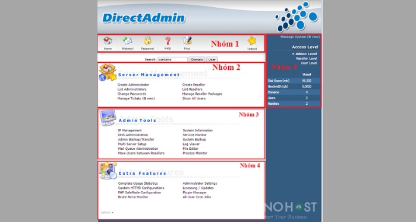Open Multi Server Setup link
Viewport: 416px width, 222px height.
click(132, 144)
